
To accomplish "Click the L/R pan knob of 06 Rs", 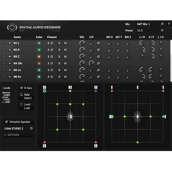I will pos(142,77).
